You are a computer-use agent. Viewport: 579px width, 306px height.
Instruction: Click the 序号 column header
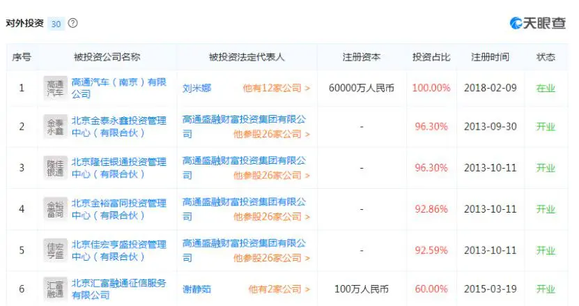pyautogui.click(x=22, y=57)
